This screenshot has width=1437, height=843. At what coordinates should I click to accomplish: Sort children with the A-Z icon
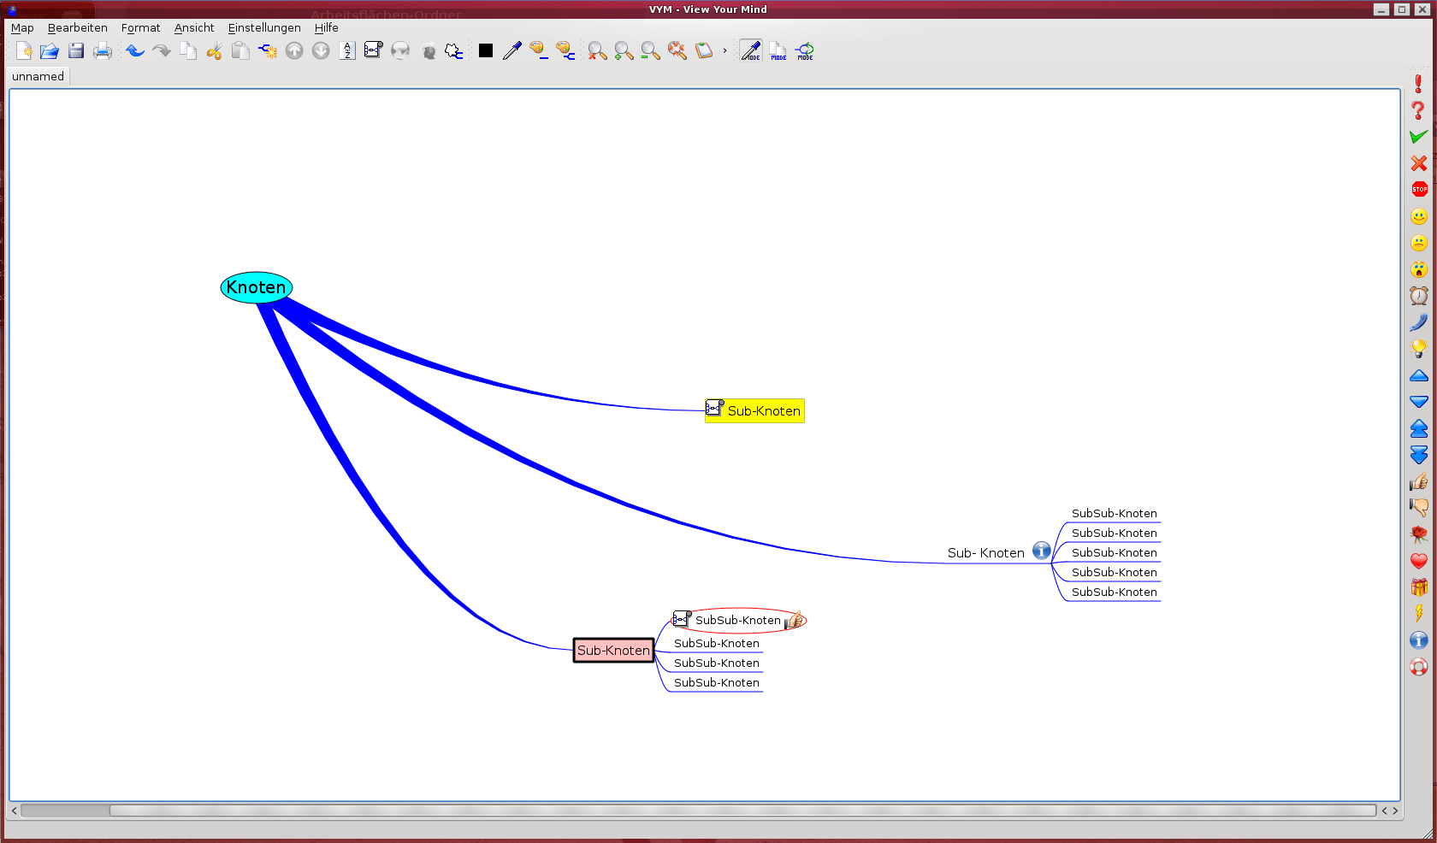tap(347, 51)
